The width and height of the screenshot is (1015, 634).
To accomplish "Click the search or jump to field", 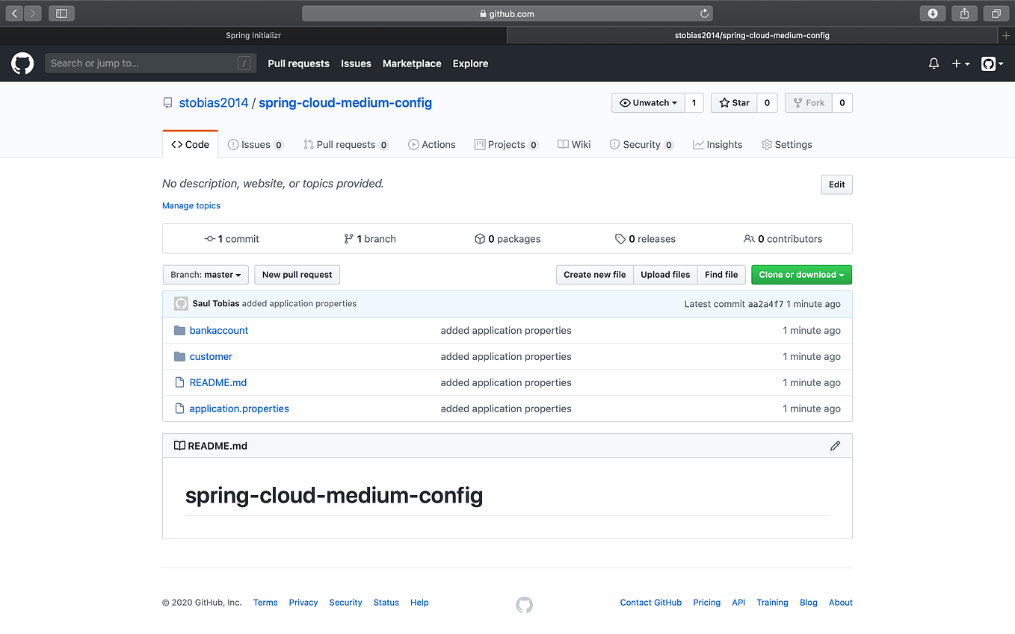I will (149, 63).
